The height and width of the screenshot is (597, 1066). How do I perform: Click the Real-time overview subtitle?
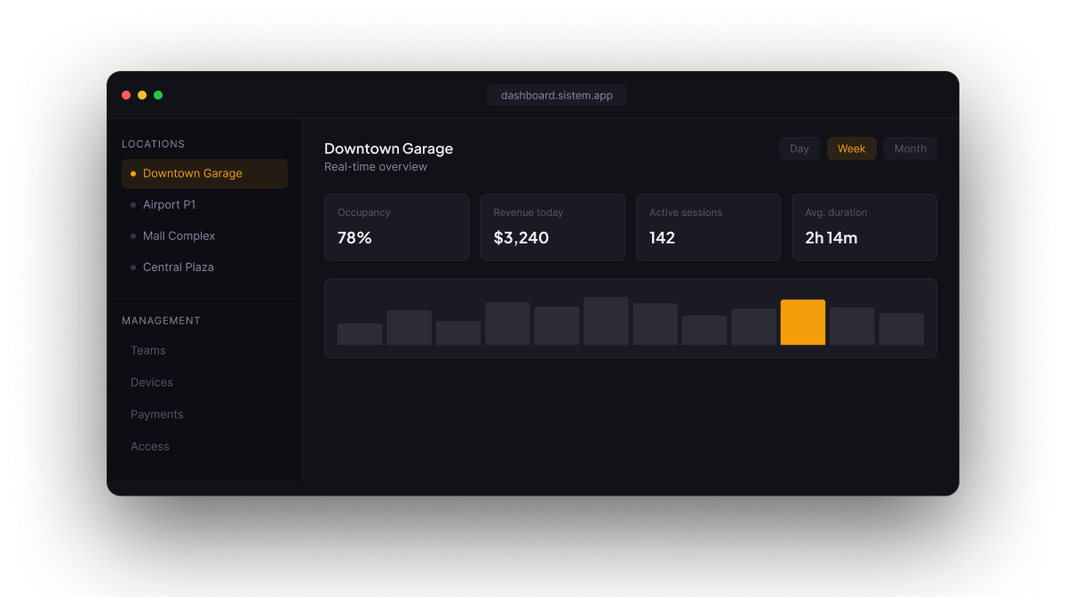coord(376,167)
